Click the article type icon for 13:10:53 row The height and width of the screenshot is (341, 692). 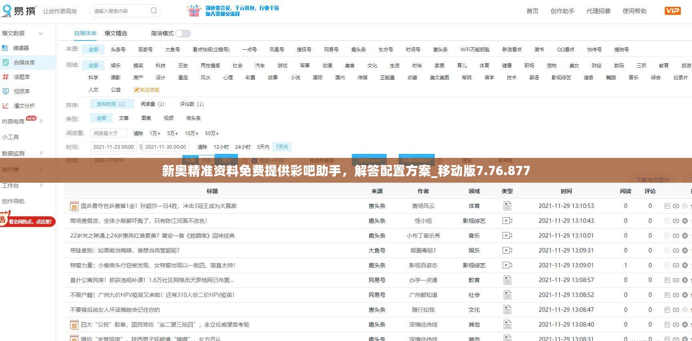(x=507, y=206)
